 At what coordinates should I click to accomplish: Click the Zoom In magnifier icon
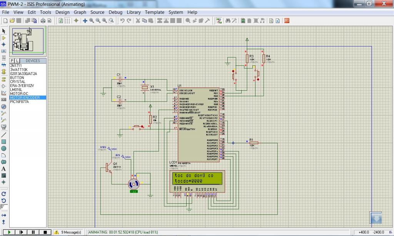[92, 21]
